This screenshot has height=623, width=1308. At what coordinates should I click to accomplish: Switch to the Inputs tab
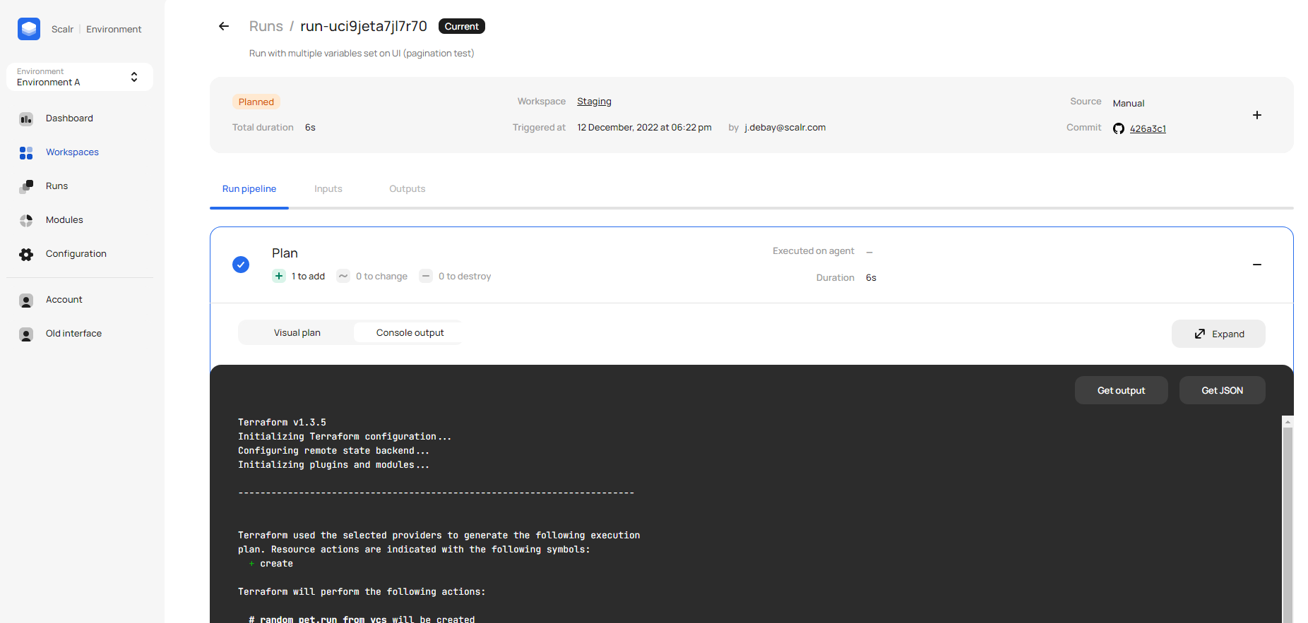click(x=328, y=188)
